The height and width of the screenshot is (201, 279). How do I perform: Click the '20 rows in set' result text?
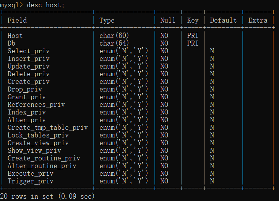27,196
